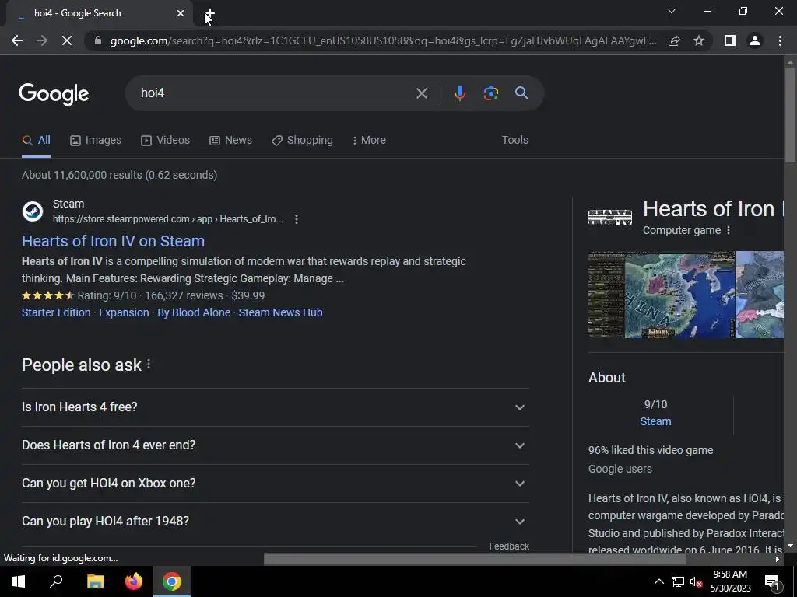Open the dark game interface screenshot thumbnail
Image resolution: width=797 pixels, height=597 pixels.
tap(606, 295)
